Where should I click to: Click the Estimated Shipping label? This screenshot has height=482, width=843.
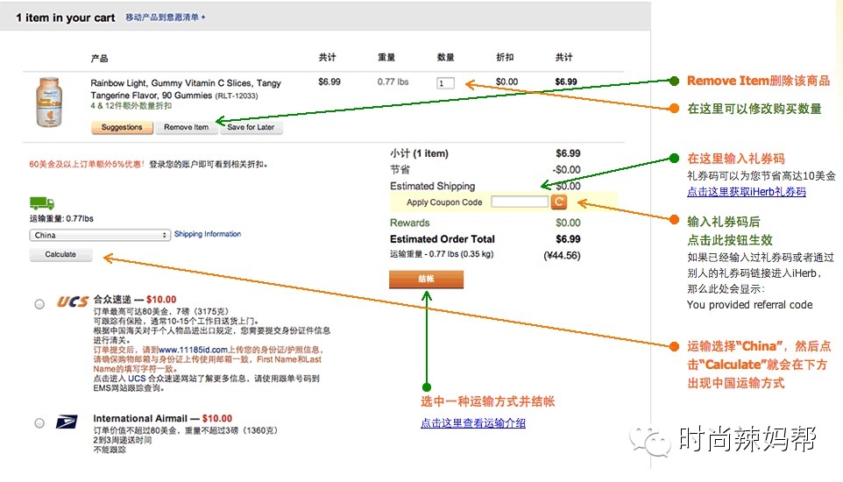coord(433,186)
